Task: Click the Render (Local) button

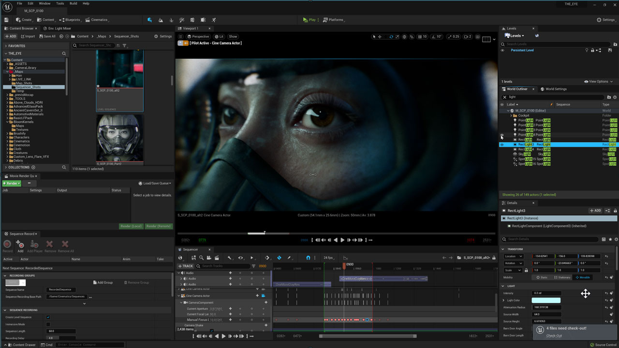Action: pyautogui.click(x=131, y=226)
